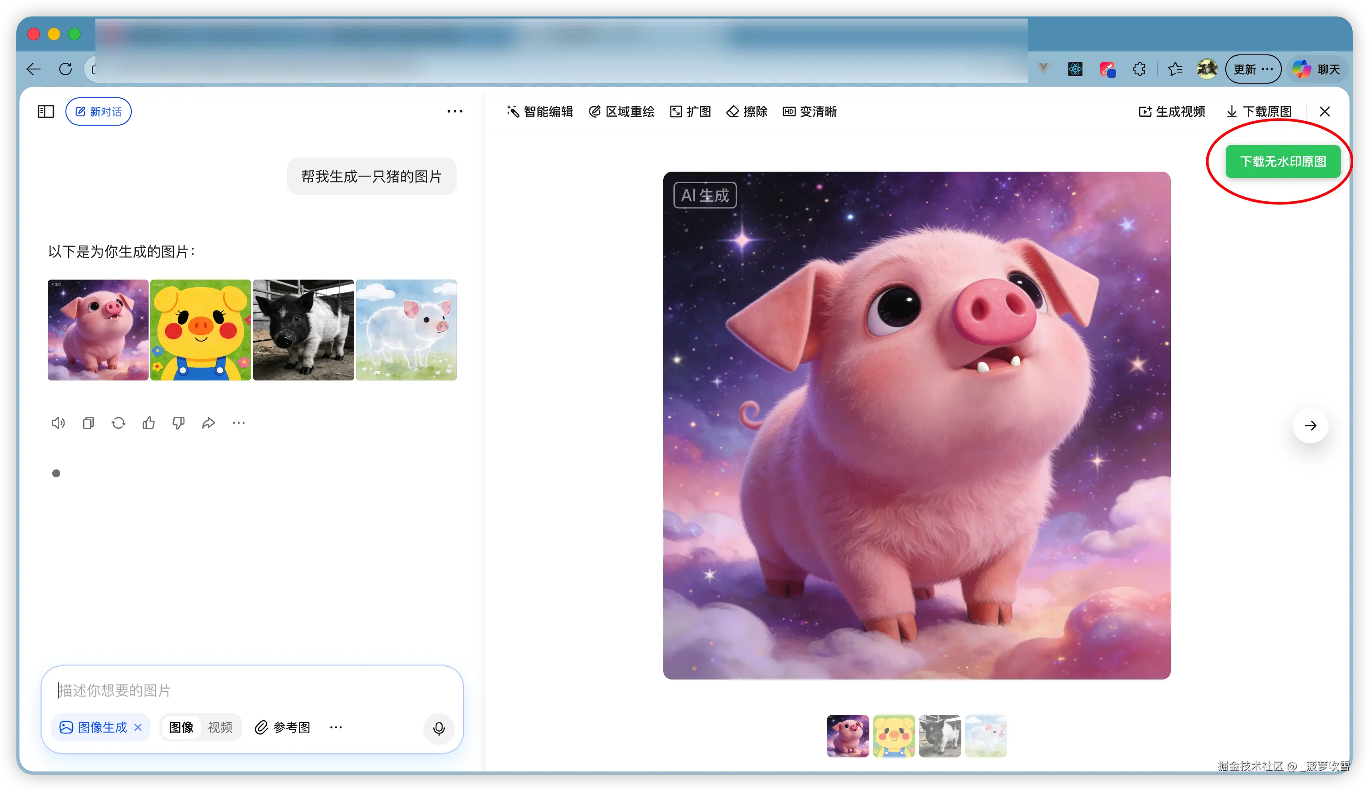The image size is (1369, 791).
Task: Toggle like on the generated images
Action: pyautogui.click(x=149, y=422)
